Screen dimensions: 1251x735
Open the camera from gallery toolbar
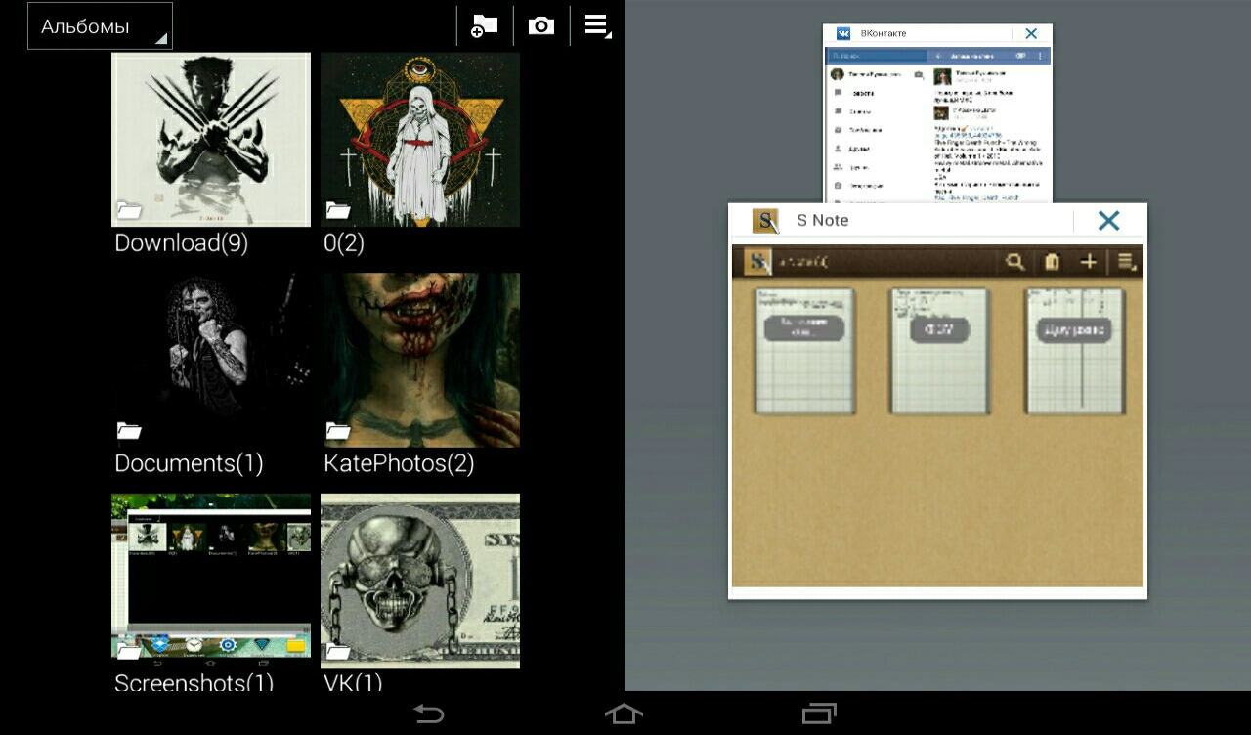click(x=540, y=26)
